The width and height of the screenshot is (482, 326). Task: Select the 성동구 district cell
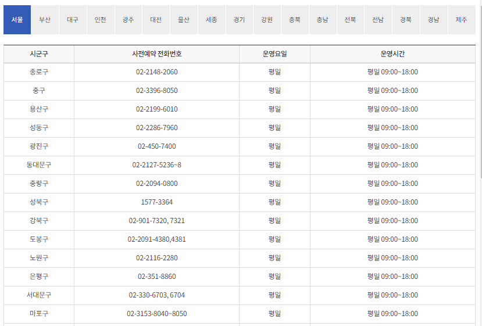(39, 128)
